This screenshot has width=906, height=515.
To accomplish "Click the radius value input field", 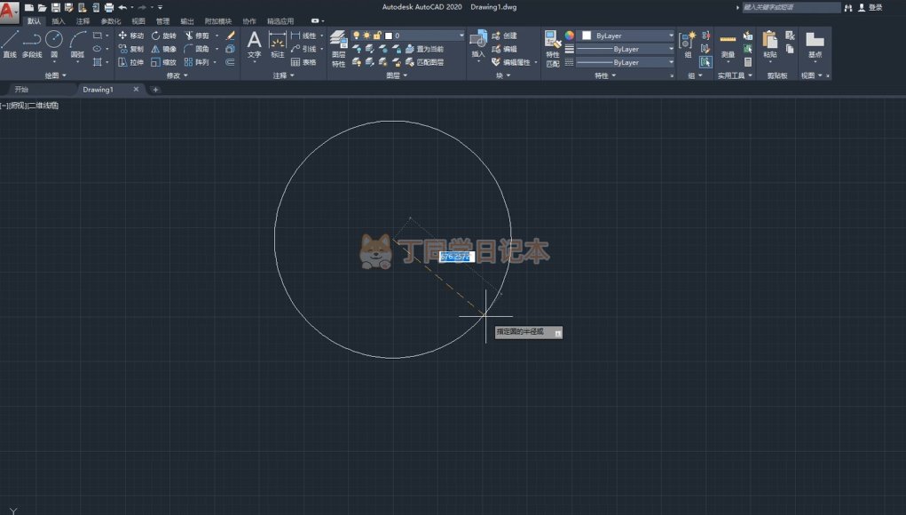I will tap(456, 257).
